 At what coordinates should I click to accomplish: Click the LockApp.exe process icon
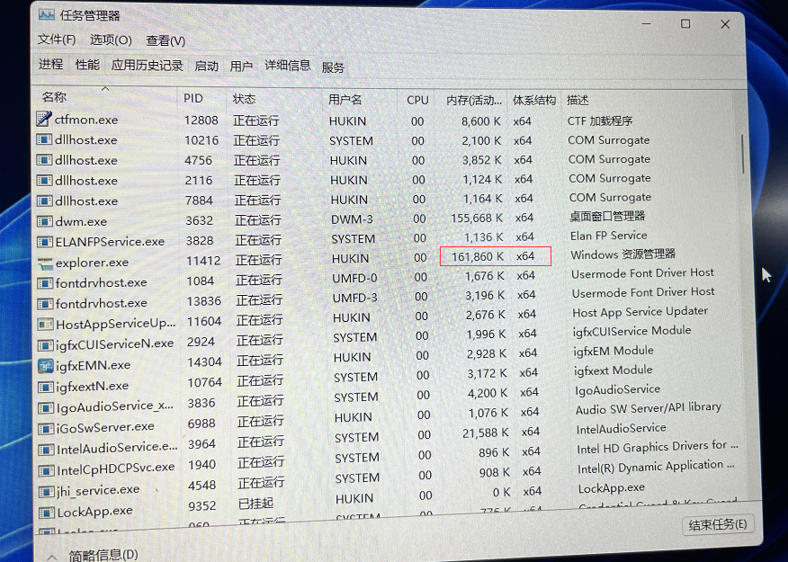(46, 512)
